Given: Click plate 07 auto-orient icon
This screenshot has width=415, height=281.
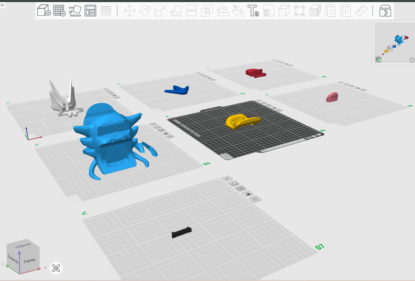Looking at the screenshot, I should [234, 183].
